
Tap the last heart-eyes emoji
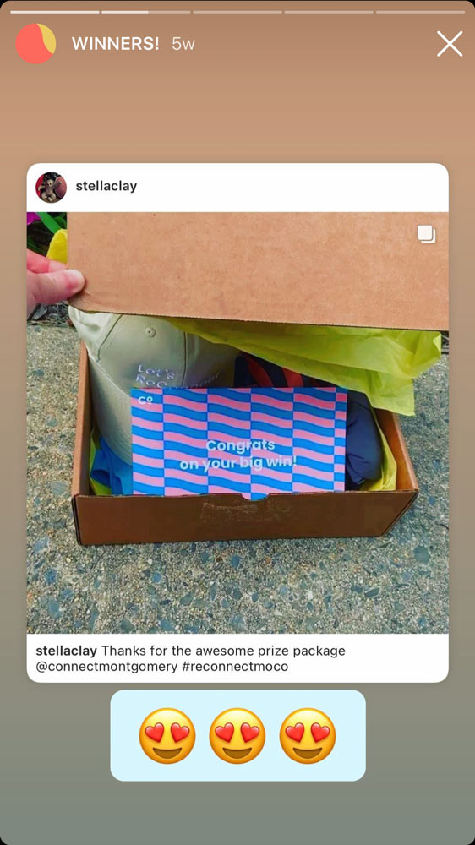(x=308, y=736)
